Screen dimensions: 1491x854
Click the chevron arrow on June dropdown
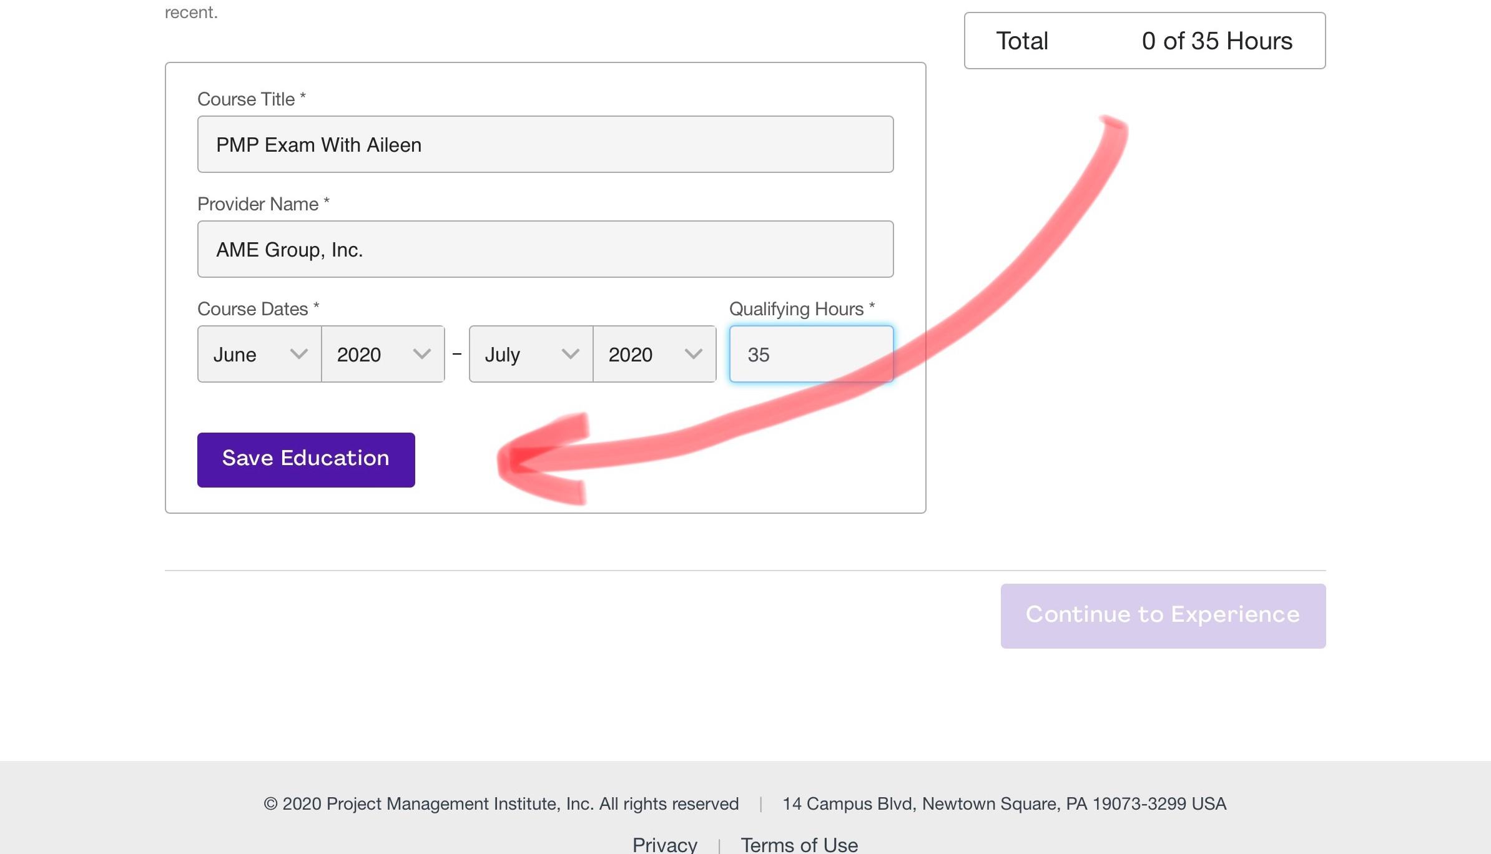299,354
